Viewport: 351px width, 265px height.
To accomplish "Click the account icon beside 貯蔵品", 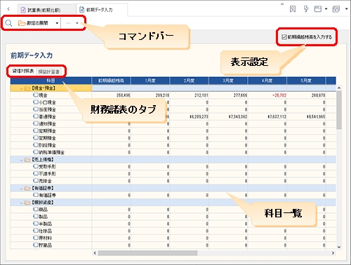I will click(36, 245).
